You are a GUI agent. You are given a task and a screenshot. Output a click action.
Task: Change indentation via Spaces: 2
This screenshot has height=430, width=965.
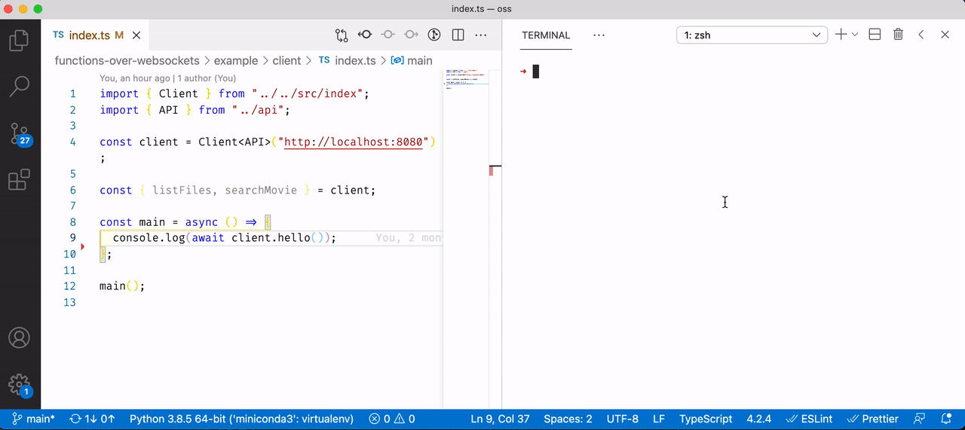tap(568, 419)
